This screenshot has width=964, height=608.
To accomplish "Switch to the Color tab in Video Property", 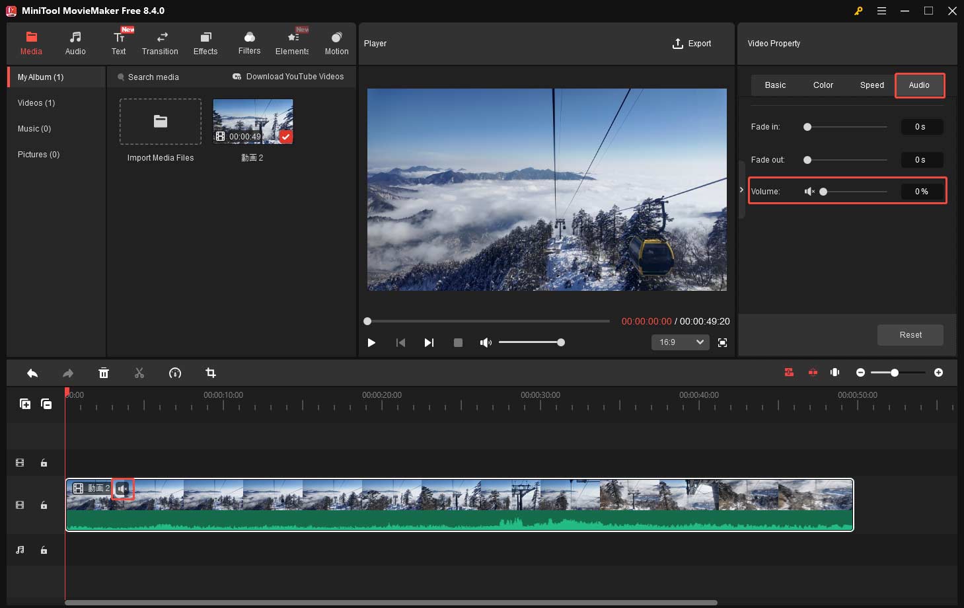I will pos(823,85).
